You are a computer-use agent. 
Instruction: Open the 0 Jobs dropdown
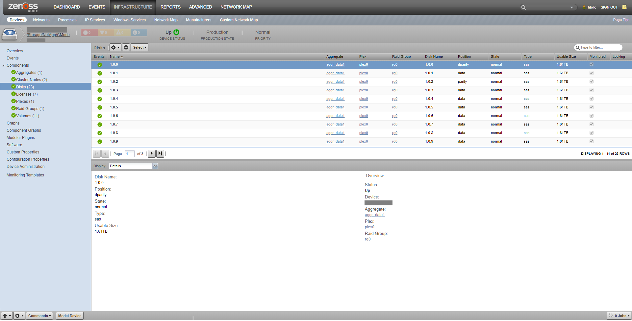619,316
